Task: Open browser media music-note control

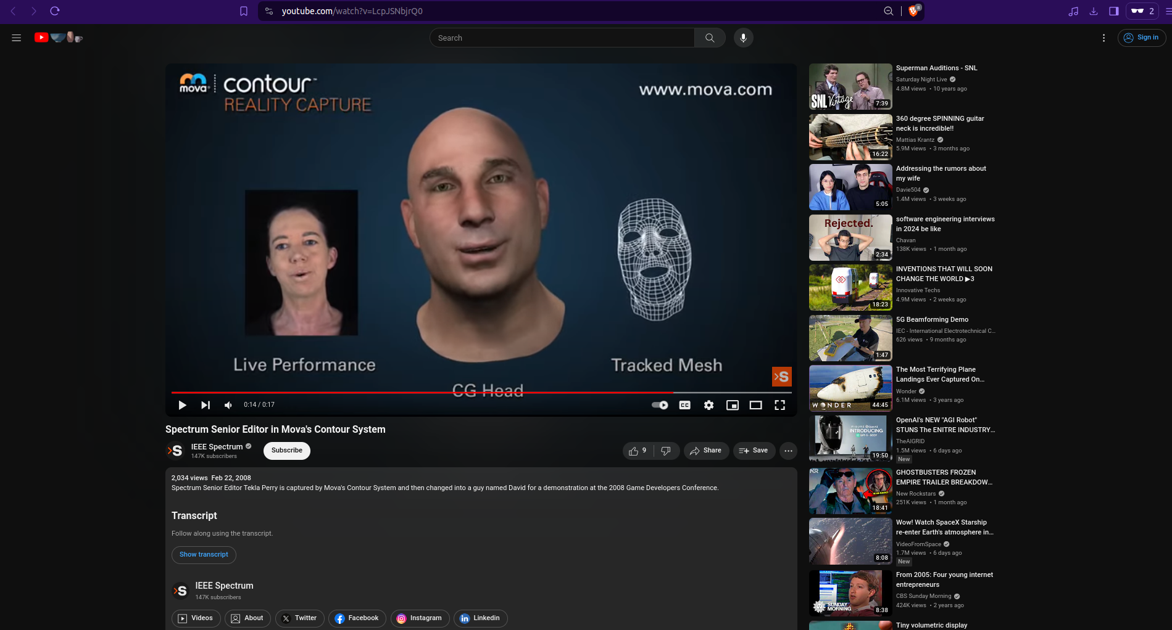Action: [1073, 11]
